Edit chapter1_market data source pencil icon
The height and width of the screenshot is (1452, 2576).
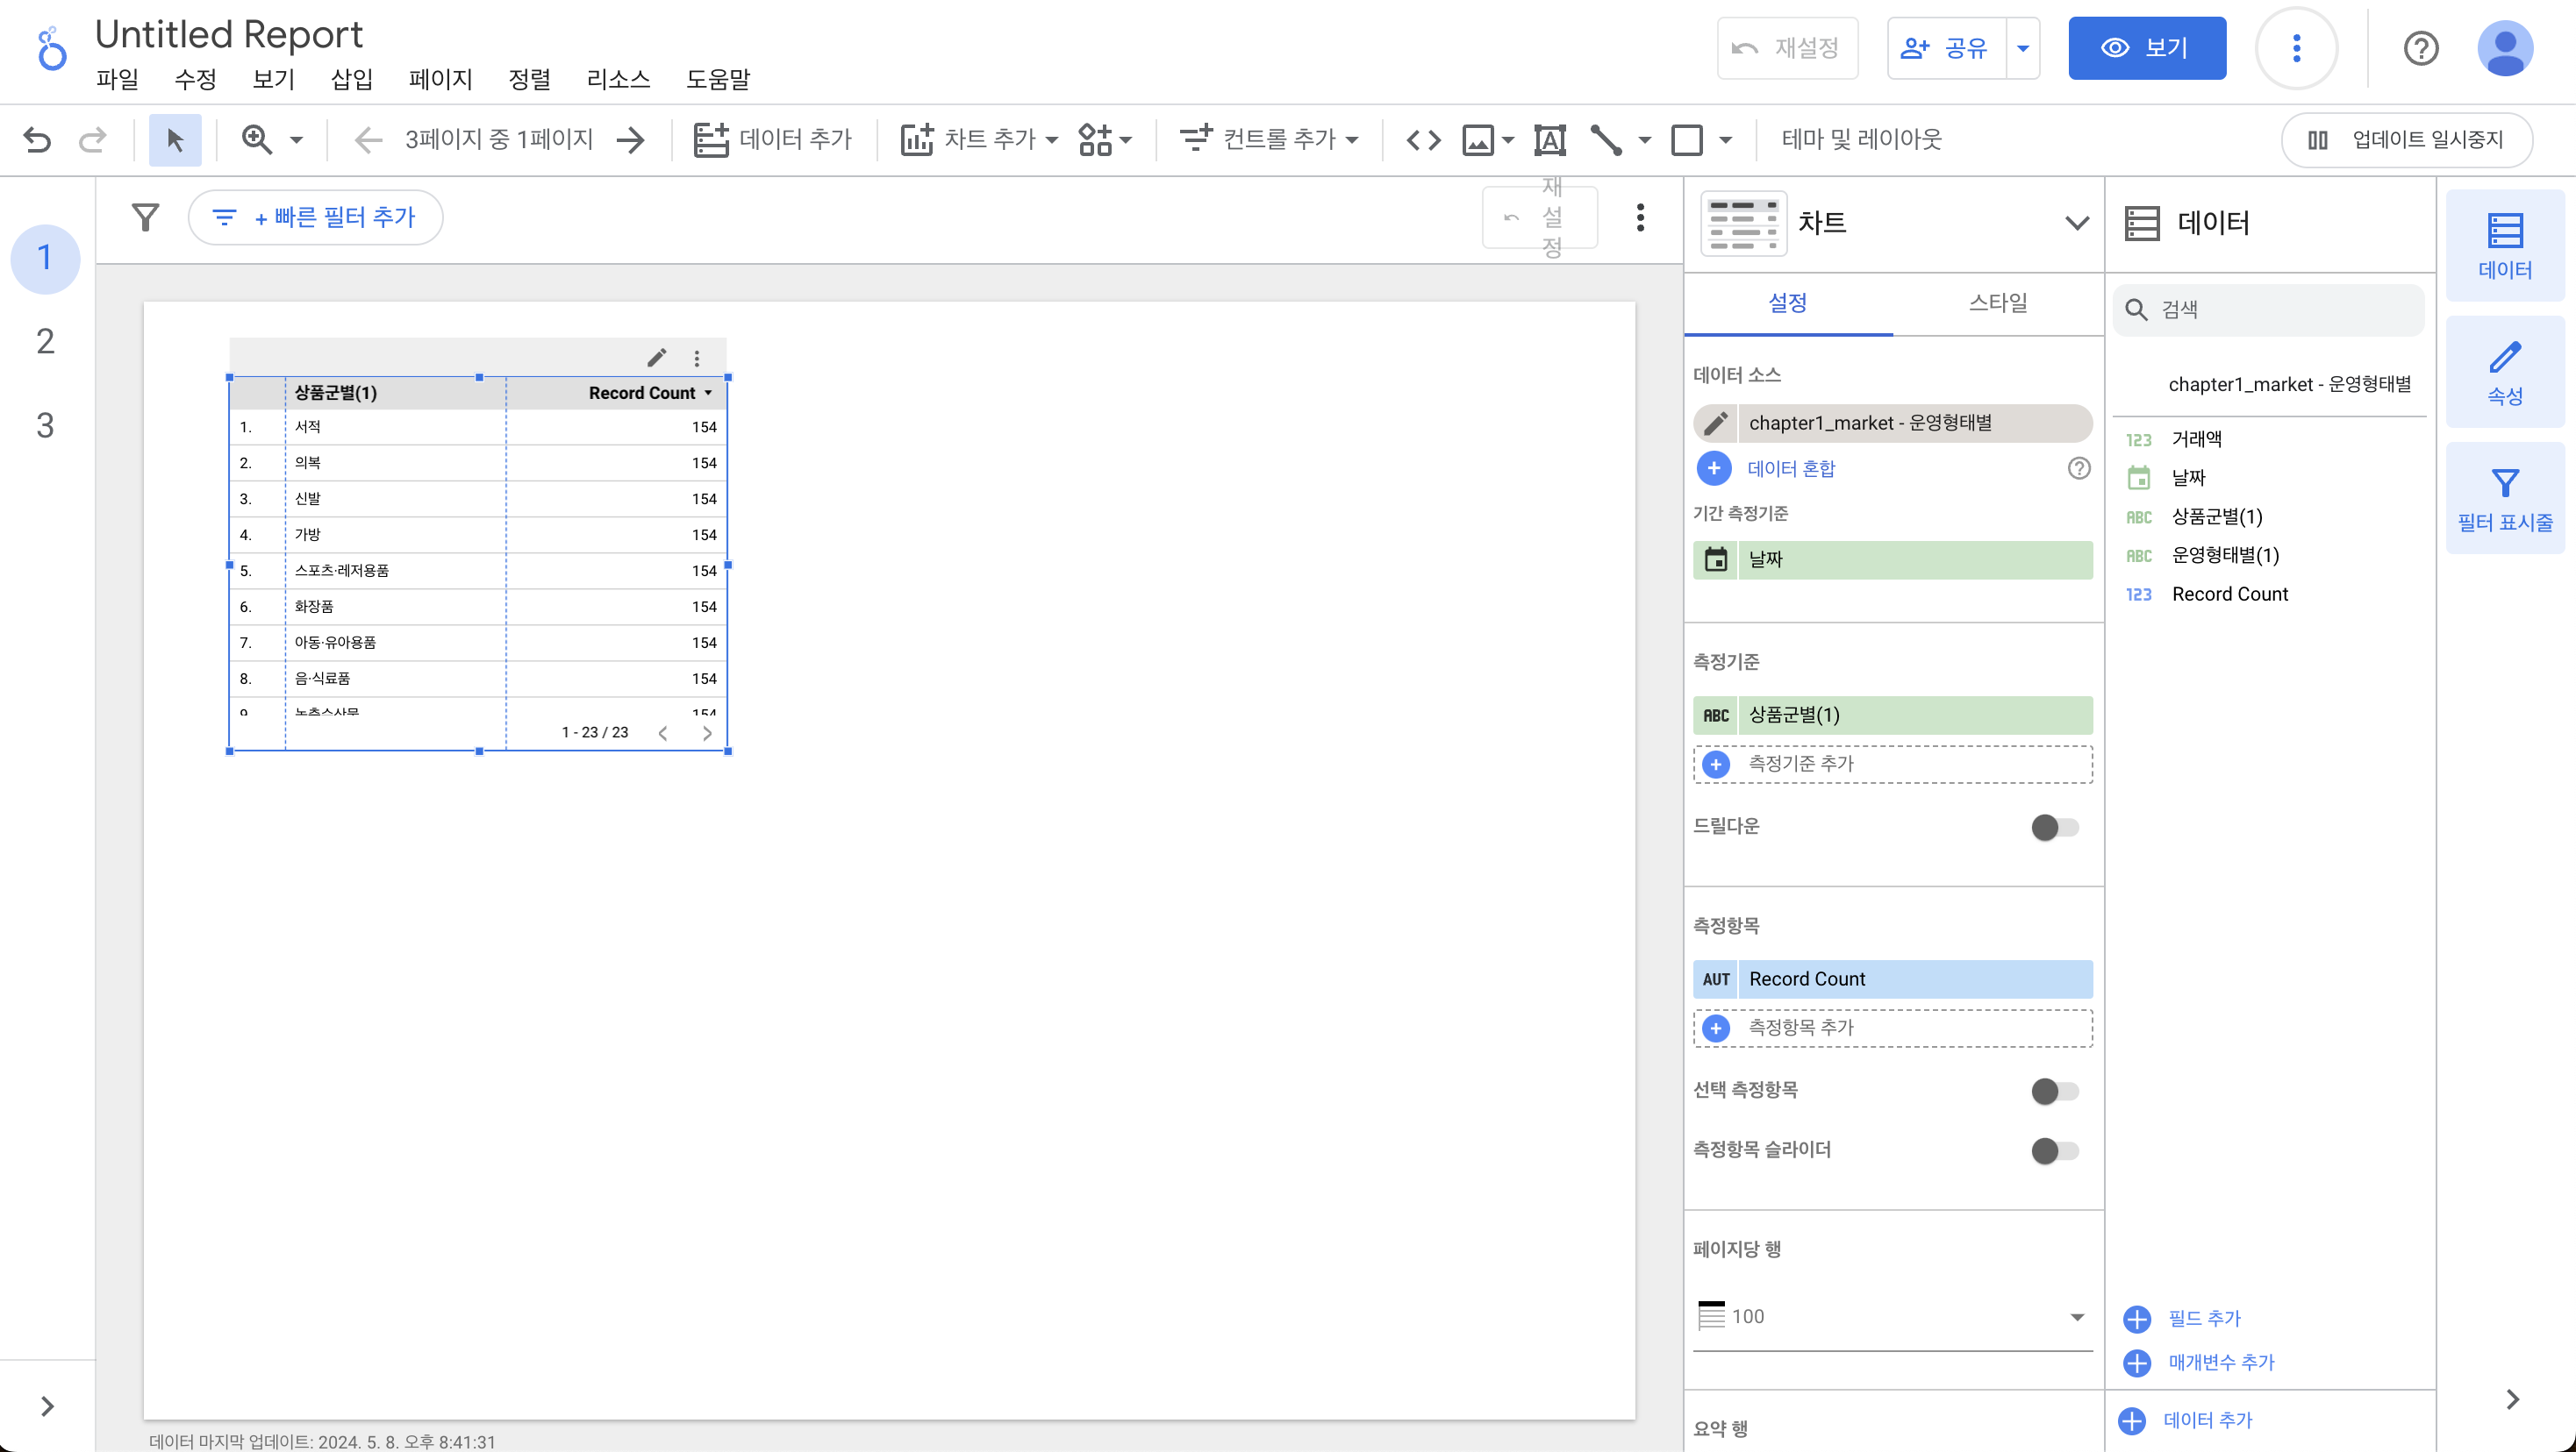click(1716, 423)
